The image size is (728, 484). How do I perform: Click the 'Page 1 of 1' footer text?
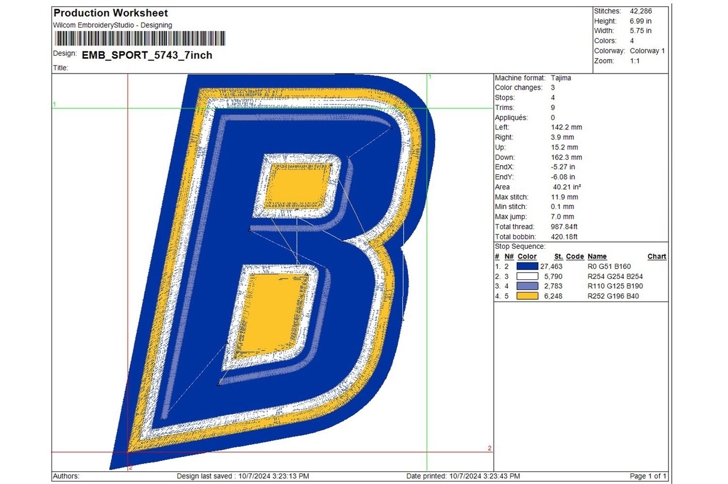coord(648,476)
